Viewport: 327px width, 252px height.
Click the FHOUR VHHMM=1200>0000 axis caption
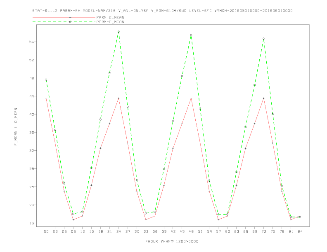click(172, 241)
